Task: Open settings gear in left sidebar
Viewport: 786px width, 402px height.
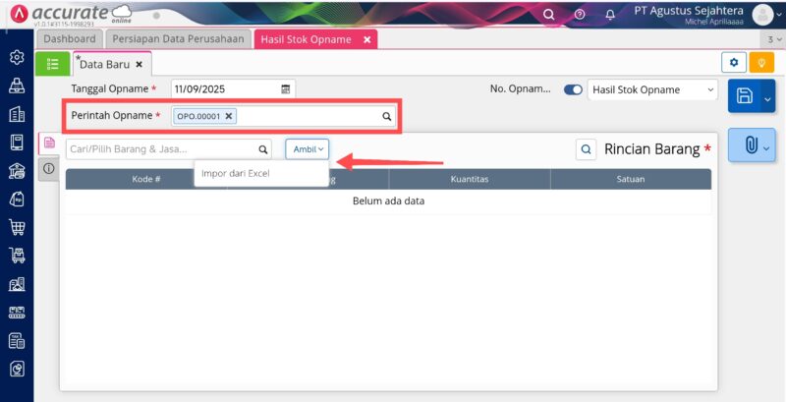Action: pyautogui.click(x=17, y=57)
